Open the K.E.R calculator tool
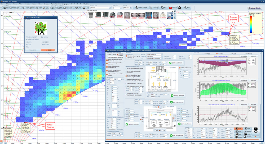The height and width of the screenshot is (144, 265). point(26,8)
